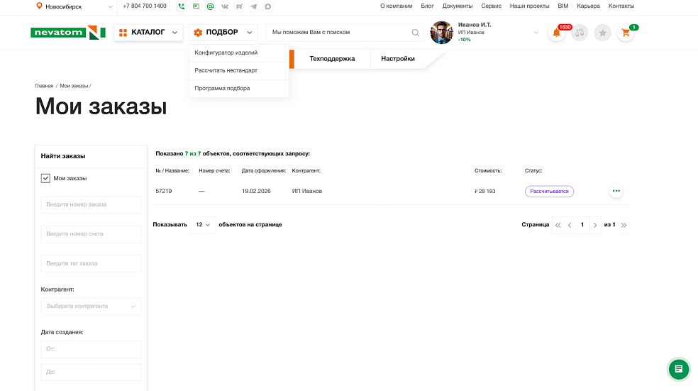Open the shopping cart
698x391 pixels.
click(626, 33)
